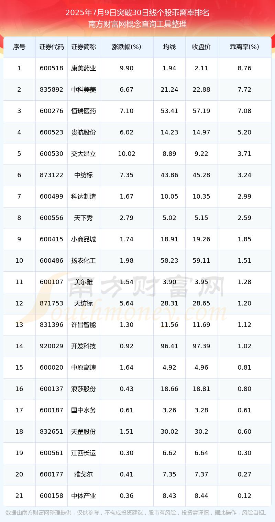Image resolution: width=275 pixels, height=522 pixels.
Task: Click stock name 科达制造
Action: click(x=84, y=197)
